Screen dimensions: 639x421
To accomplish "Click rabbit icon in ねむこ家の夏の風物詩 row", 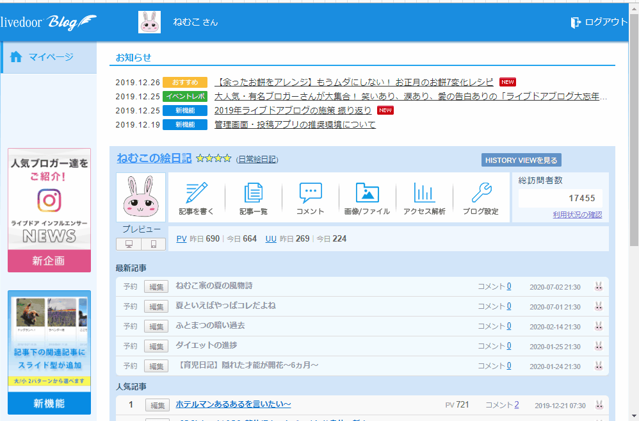I will click(x=599, y=286).
